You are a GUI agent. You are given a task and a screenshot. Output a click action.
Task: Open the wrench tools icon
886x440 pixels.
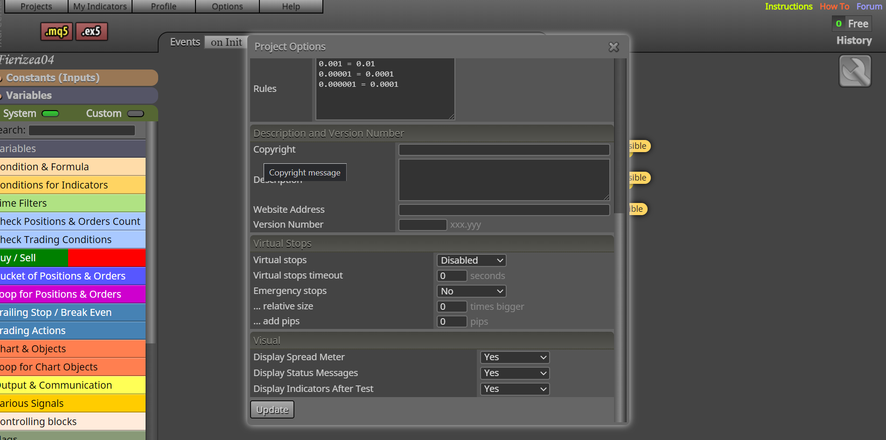click(x=855, y=71)
